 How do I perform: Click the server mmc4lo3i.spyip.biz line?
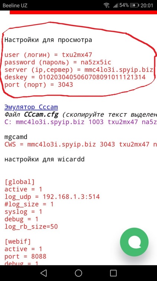(79, 70)
